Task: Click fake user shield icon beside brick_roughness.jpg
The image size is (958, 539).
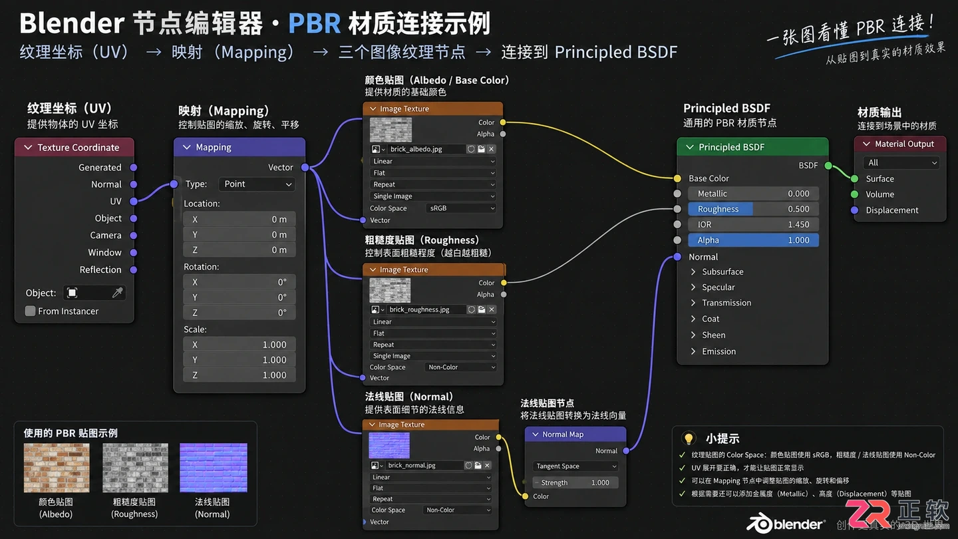Action: [471, 309]
